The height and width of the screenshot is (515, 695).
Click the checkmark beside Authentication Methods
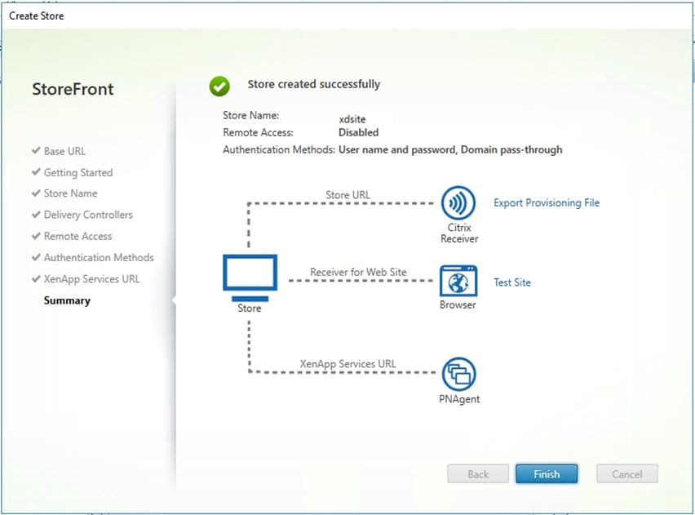(x=36, y=257)
